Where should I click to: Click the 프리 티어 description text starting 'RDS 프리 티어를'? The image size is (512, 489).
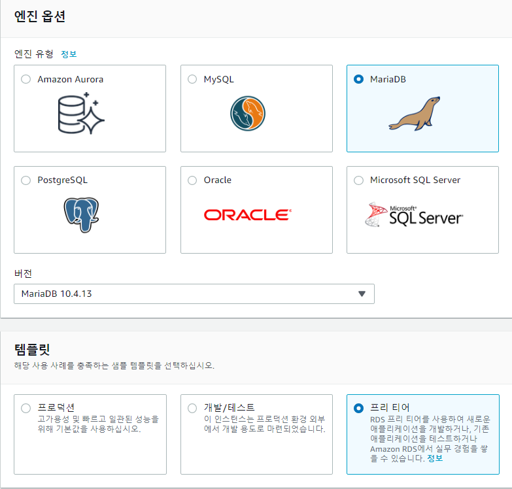pyautogui.click(x=430, y=439)
